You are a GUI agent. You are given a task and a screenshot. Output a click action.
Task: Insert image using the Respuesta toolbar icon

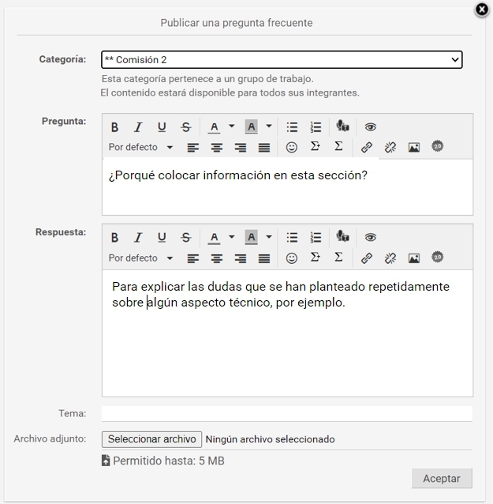413,258
